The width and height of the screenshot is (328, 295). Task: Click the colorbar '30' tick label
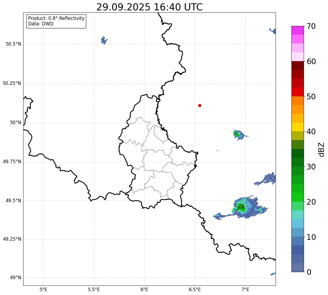pyautogui.click(x=311, y=167)
